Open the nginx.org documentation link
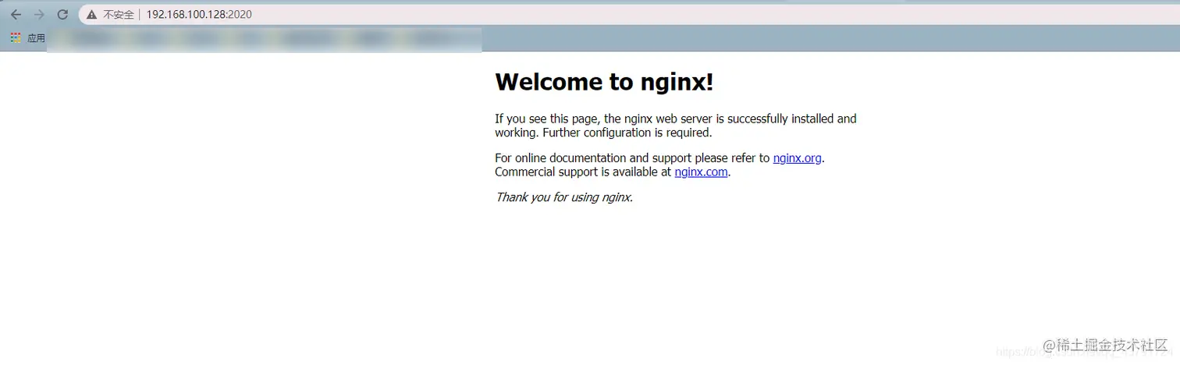 (x=797, y=158)
